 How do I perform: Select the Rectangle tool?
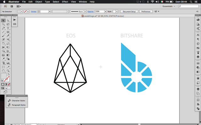8,32
